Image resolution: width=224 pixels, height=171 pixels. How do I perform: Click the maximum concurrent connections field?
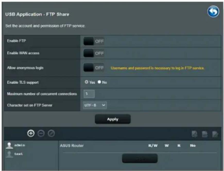click(x=89, y=94)
